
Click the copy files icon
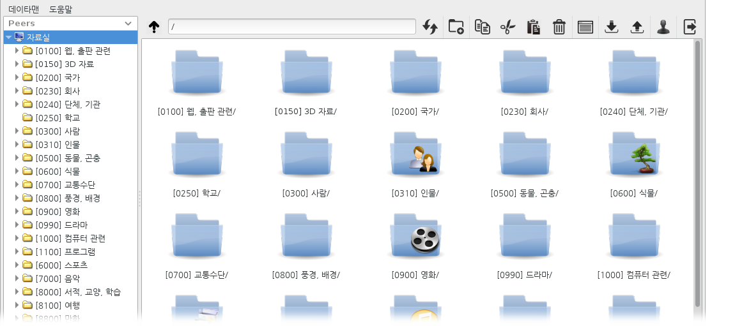click(482, 27)
